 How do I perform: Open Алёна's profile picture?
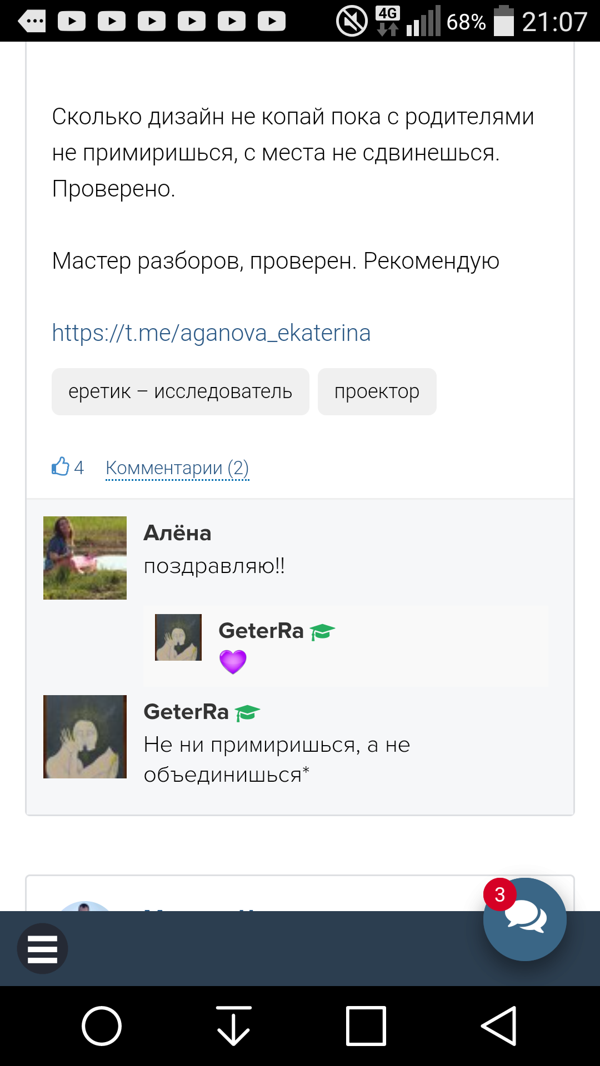(85, 558)
